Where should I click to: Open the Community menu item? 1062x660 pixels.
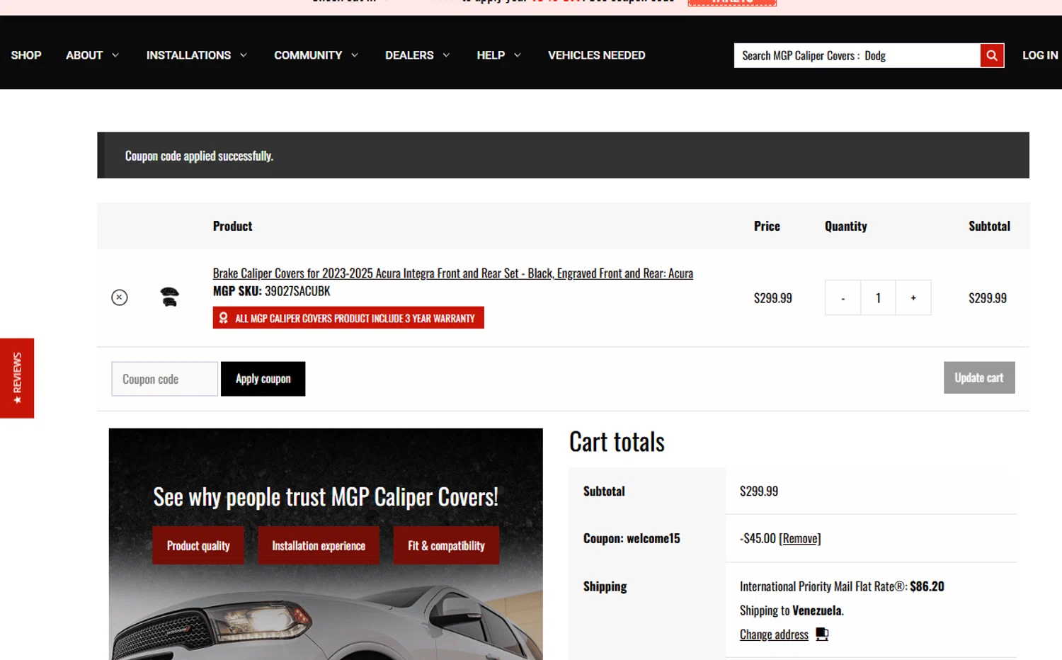tap(308, 55)
